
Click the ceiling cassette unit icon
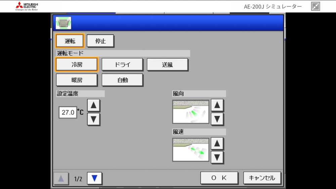click(64, 23)
